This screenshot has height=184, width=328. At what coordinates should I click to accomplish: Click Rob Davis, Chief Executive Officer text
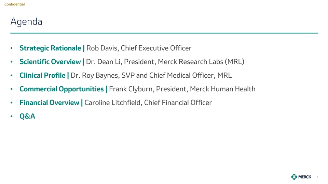[139, 48]
